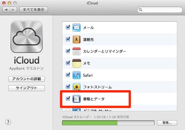
Task: Select the メモ label text
Action: click(x=87, y=63)
